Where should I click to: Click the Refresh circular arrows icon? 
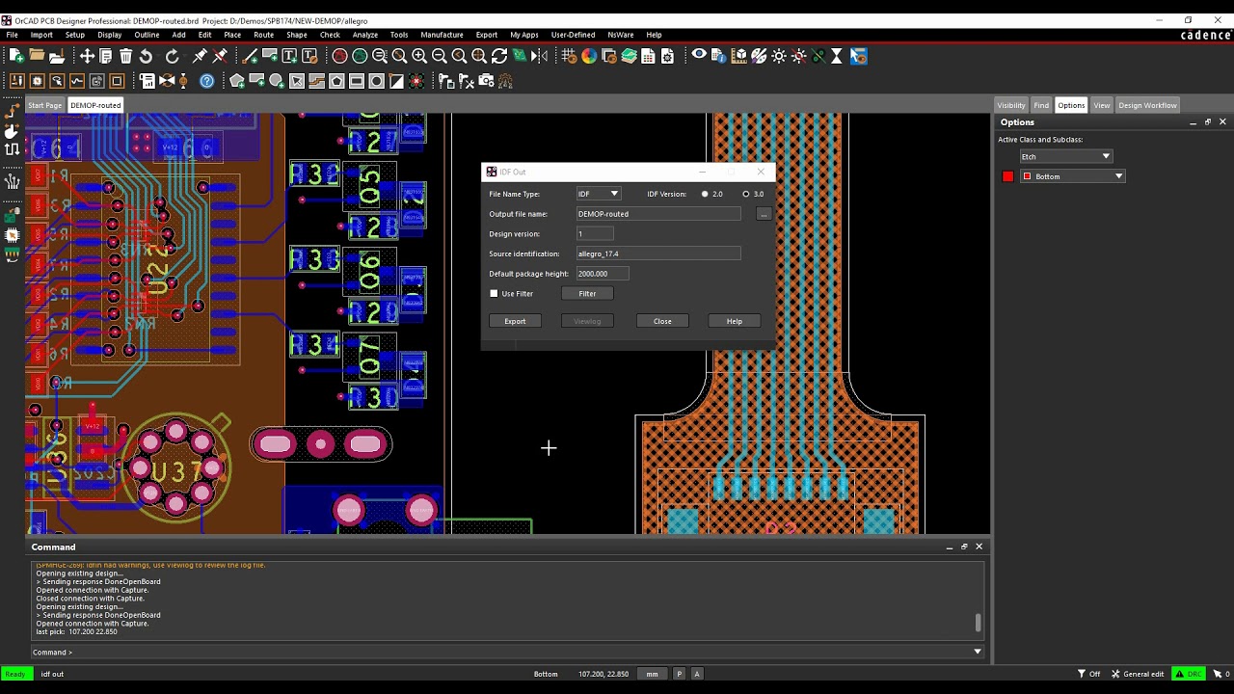pyautogui.click(x=499, y=57)
